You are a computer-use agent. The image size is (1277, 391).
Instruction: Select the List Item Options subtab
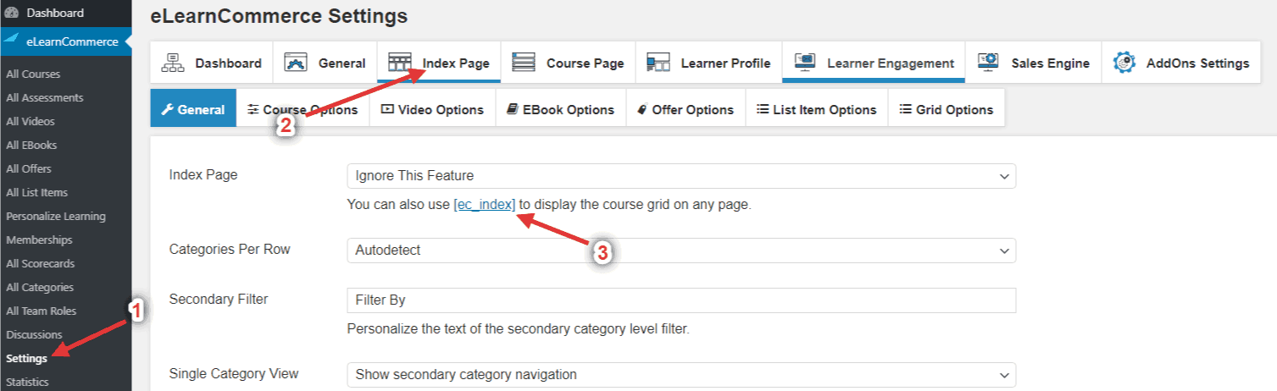817,109
